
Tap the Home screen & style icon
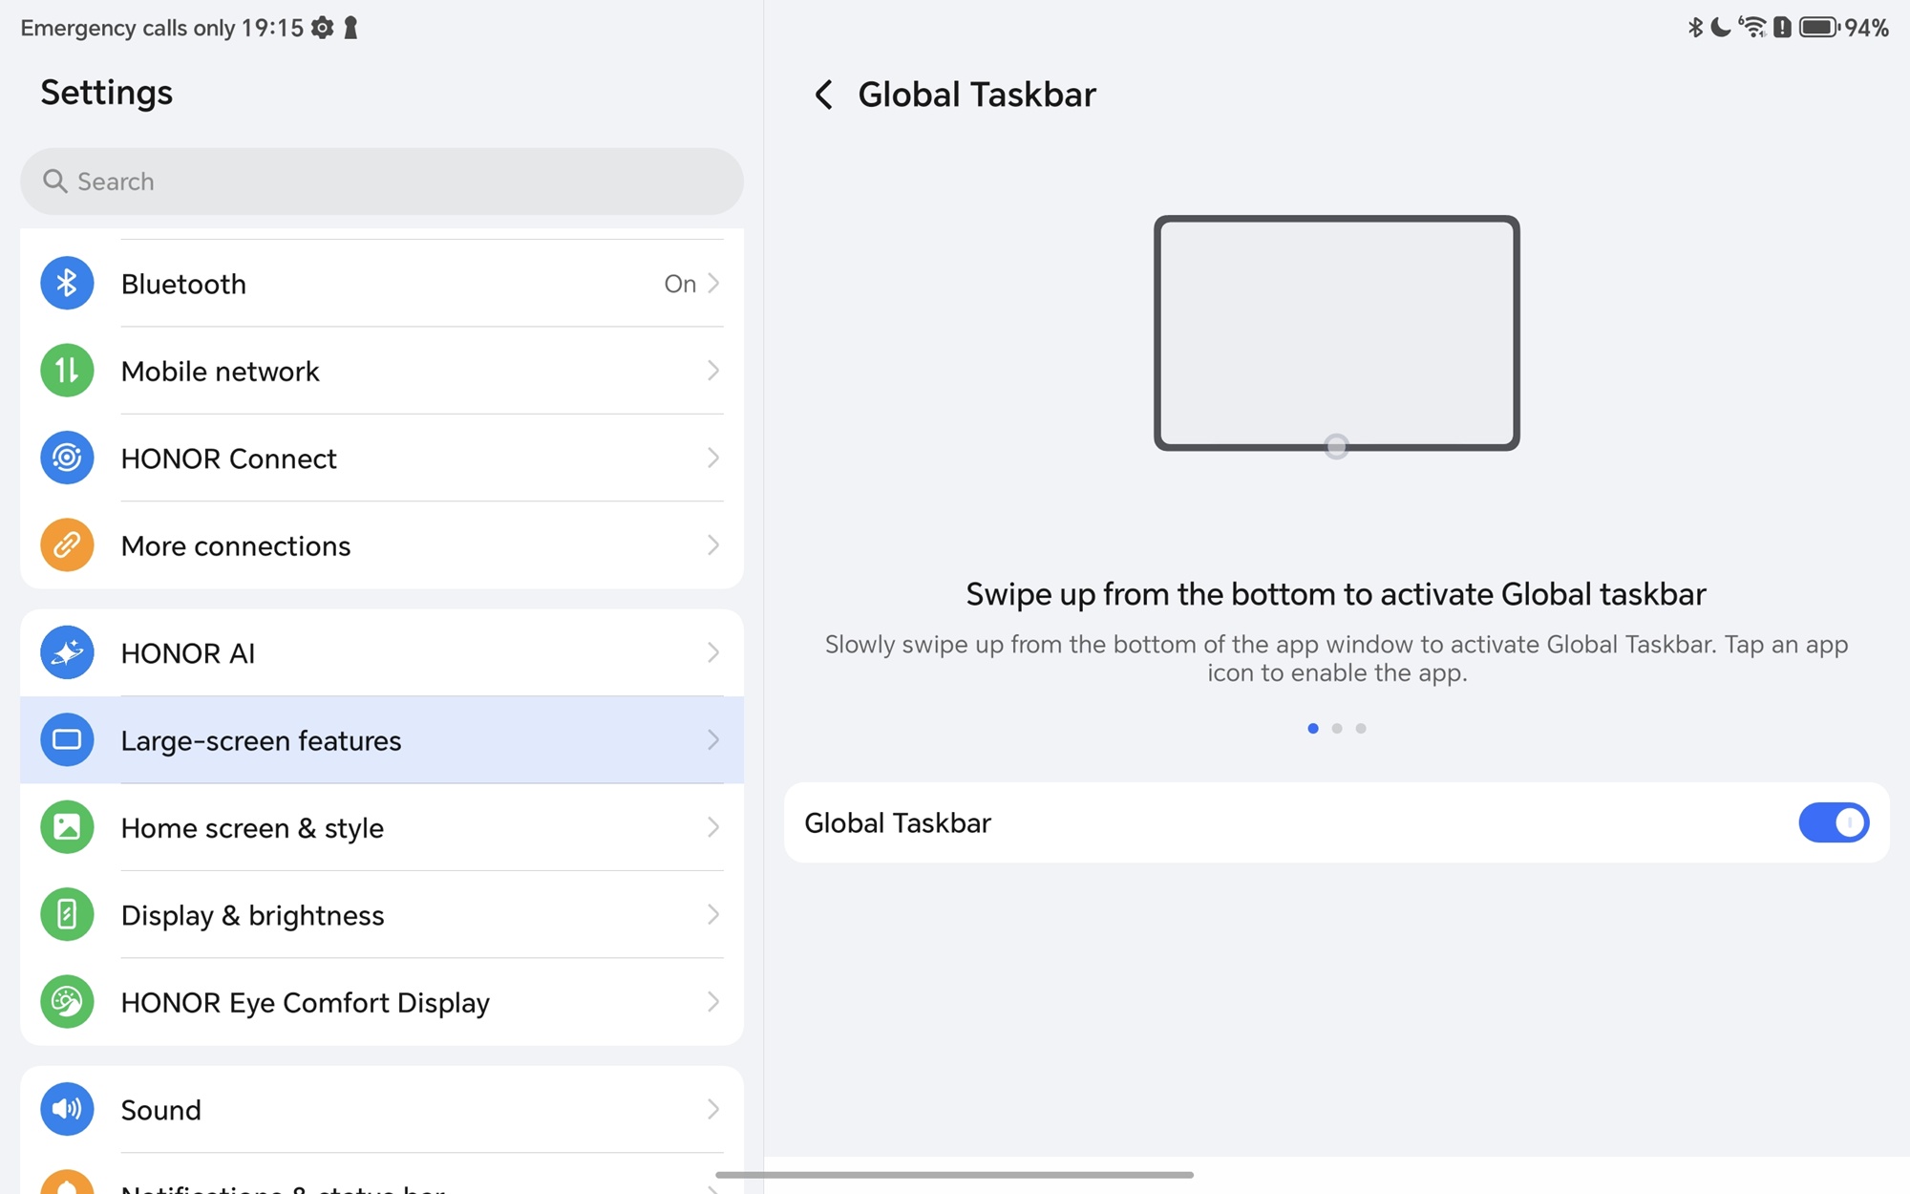67,827
